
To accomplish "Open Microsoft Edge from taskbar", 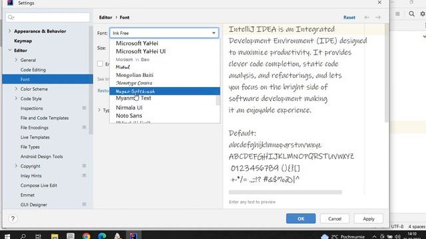I will tap(102, 236).
